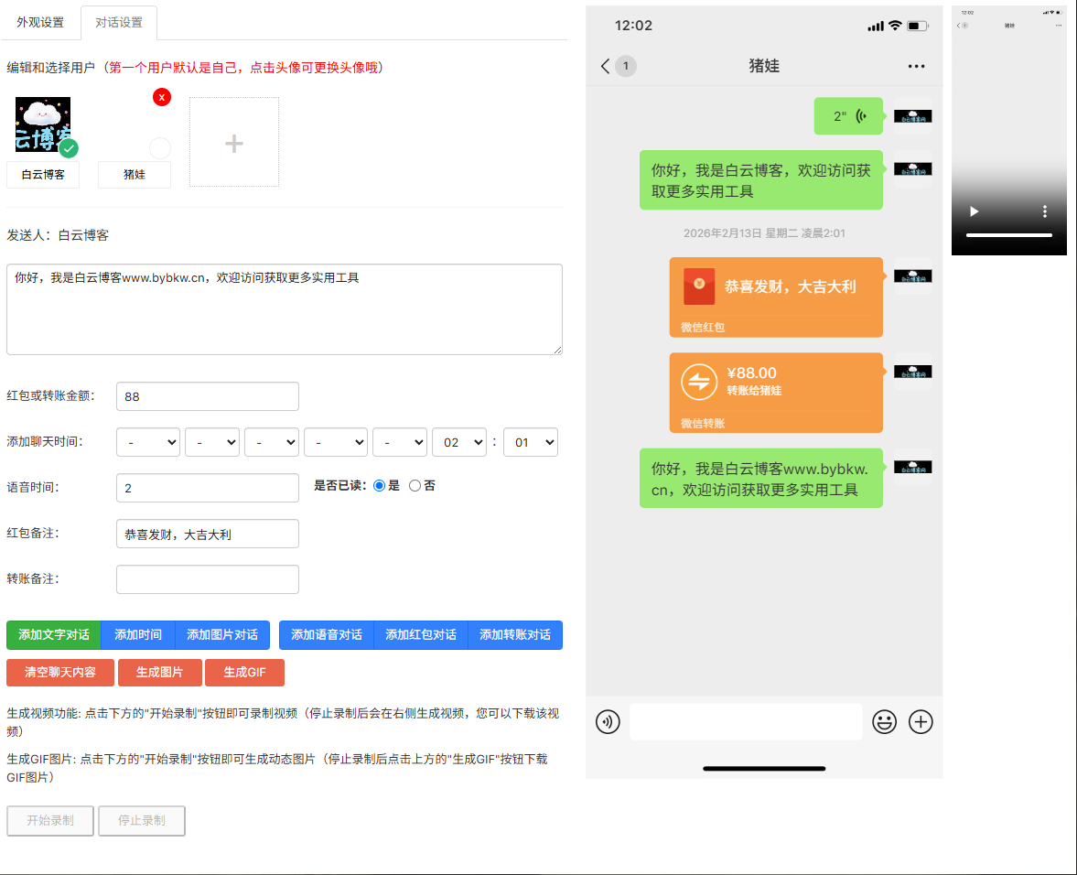Open the hour dropdown showing 02
The height and width of the screenshot is (875, 1077).
click(459, 442)
